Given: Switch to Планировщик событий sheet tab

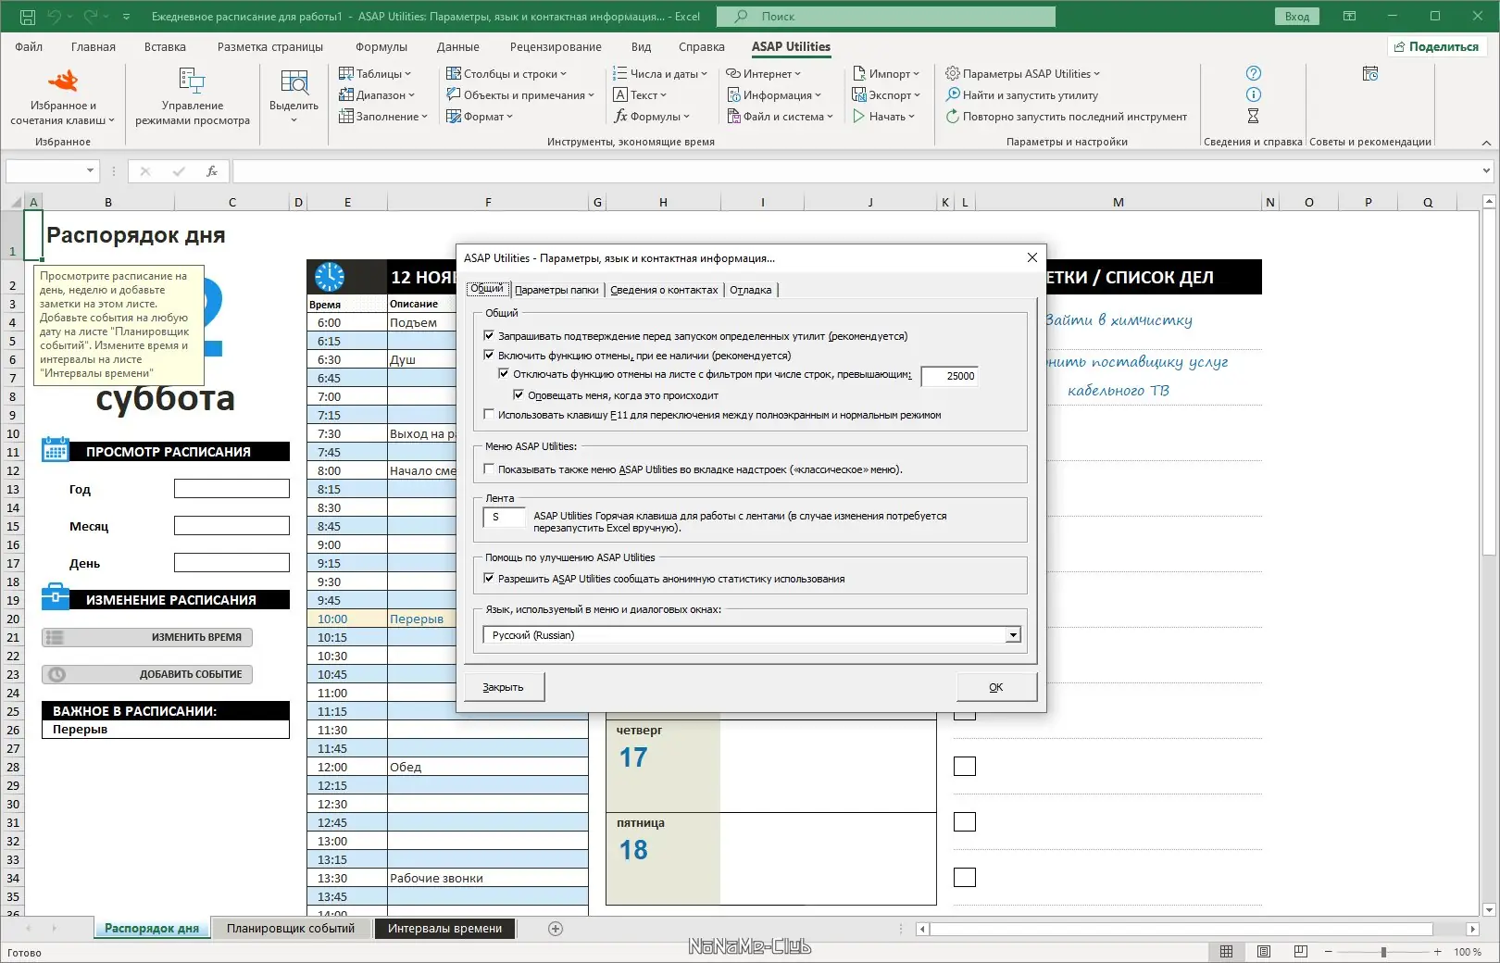Looking at the screenshot, I should click(x=291, y=929).
